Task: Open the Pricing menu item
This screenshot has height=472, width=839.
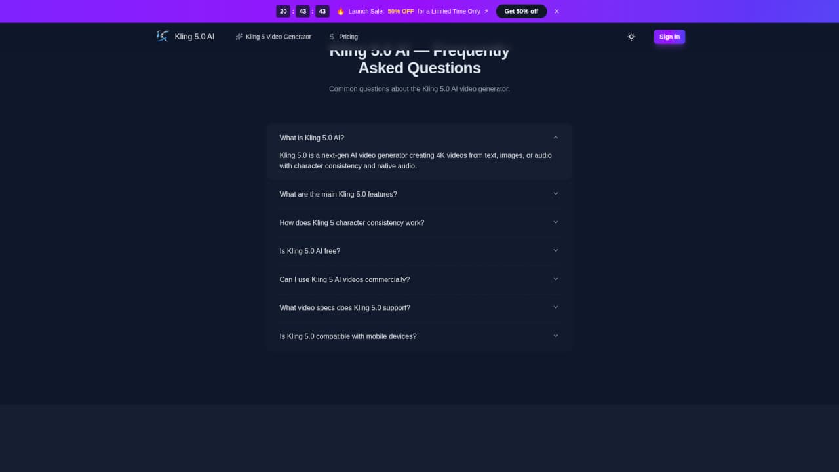Action: pyautogui.click(x=343, y=37)
